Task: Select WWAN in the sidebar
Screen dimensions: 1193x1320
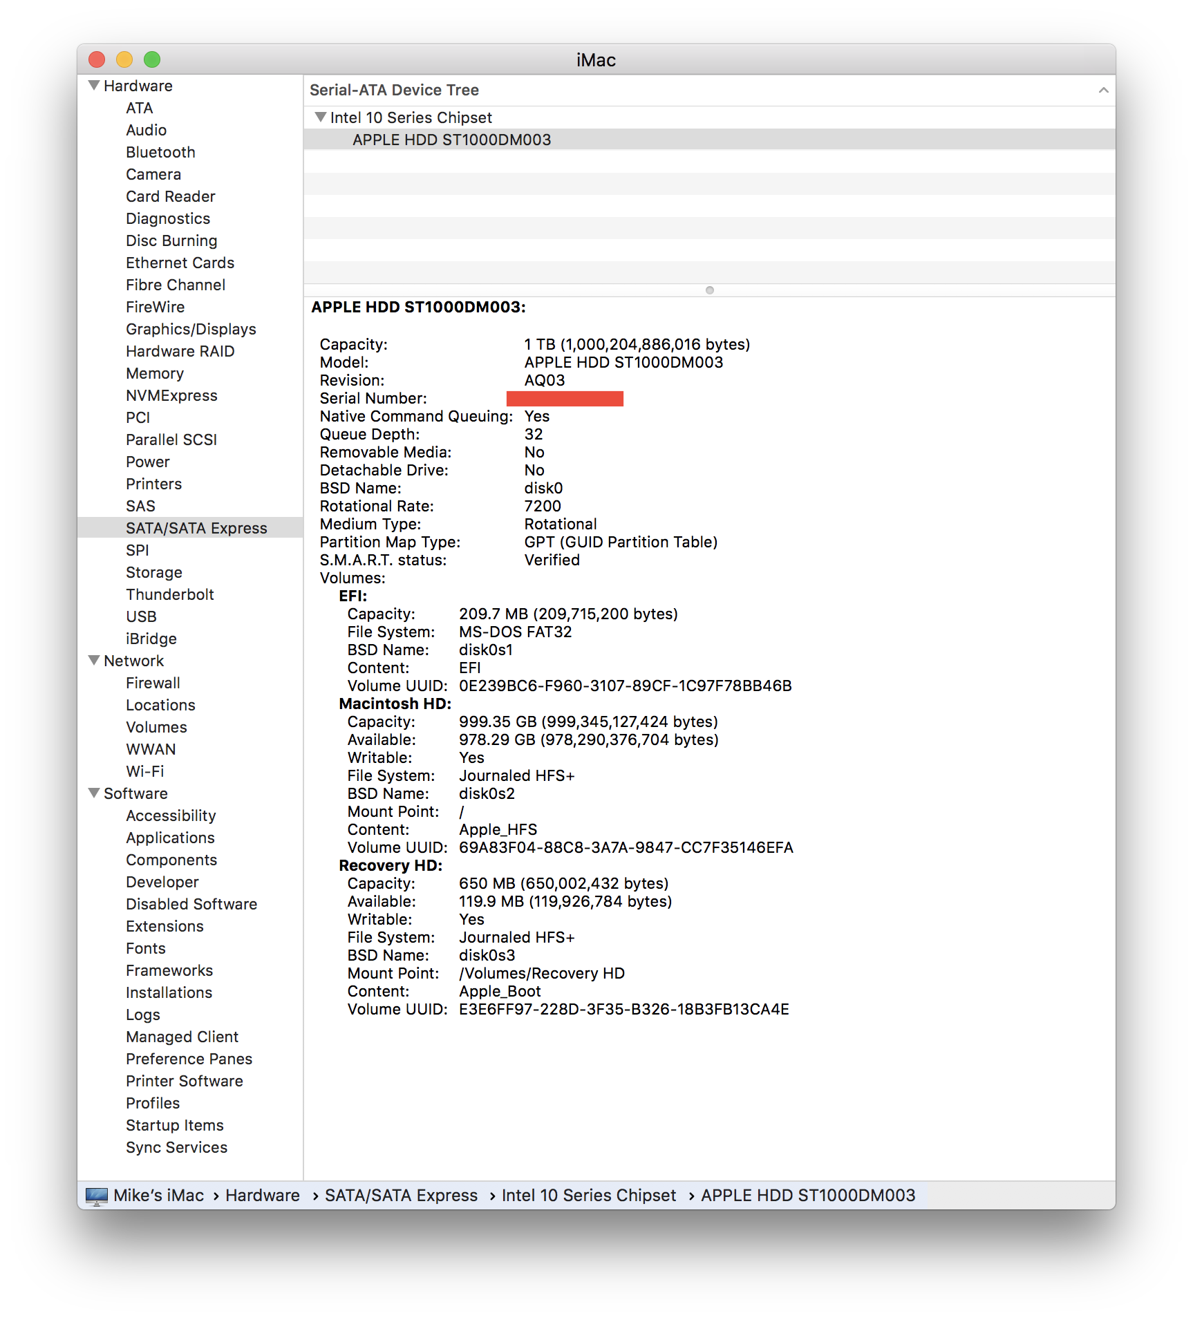Action: [x=151, y=750]
